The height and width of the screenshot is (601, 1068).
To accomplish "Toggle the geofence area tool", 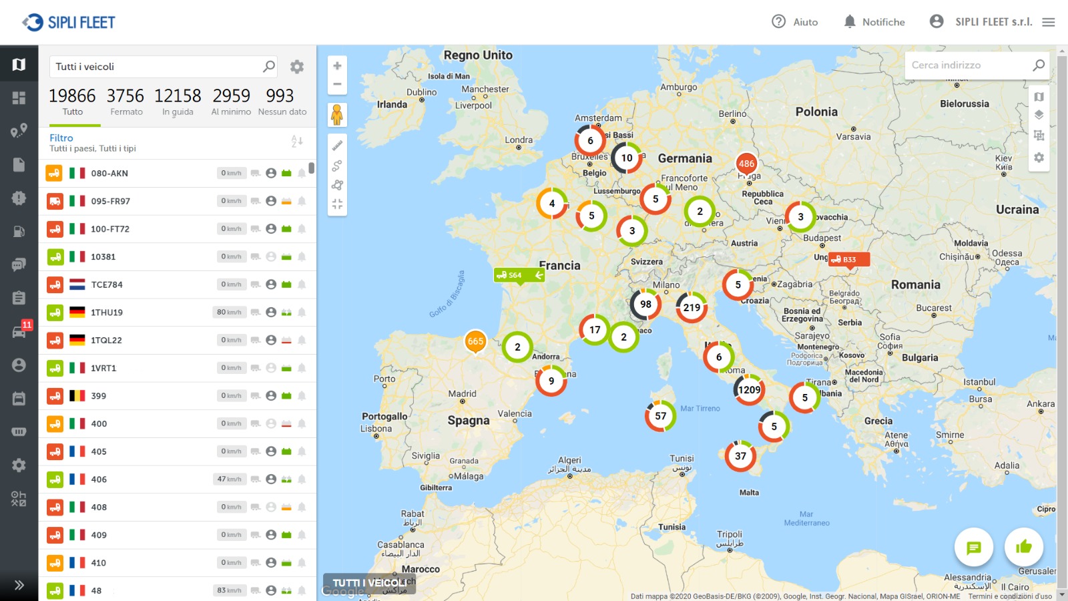I will pos(337,185).
